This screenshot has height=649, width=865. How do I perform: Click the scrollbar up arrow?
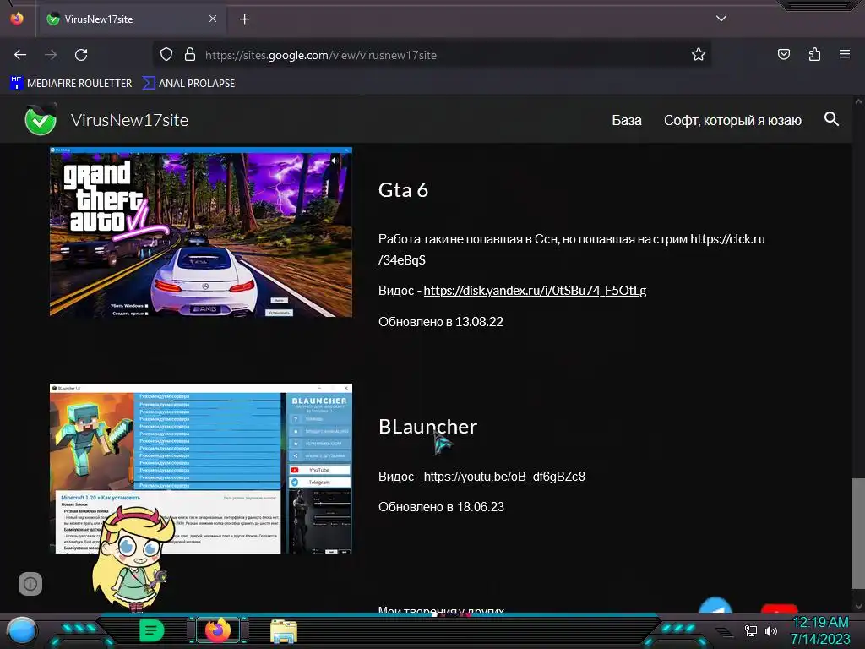point(858,101)
